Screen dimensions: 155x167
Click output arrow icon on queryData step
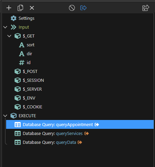[x=80, y=142]
